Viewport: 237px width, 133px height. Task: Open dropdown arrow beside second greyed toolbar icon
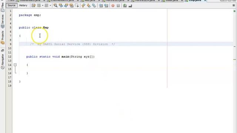50,6
